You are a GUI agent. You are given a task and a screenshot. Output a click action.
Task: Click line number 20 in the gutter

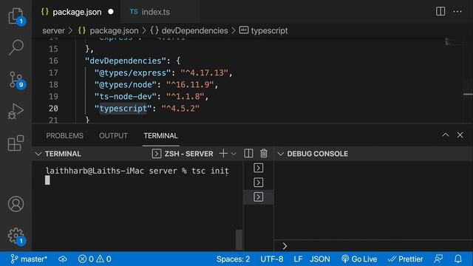(x=53, y=109)
